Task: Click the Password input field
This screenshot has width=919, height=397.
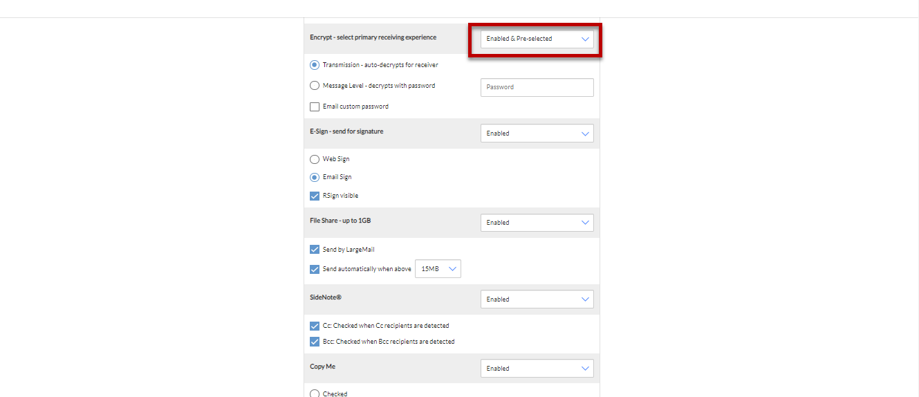Action: 537,87
